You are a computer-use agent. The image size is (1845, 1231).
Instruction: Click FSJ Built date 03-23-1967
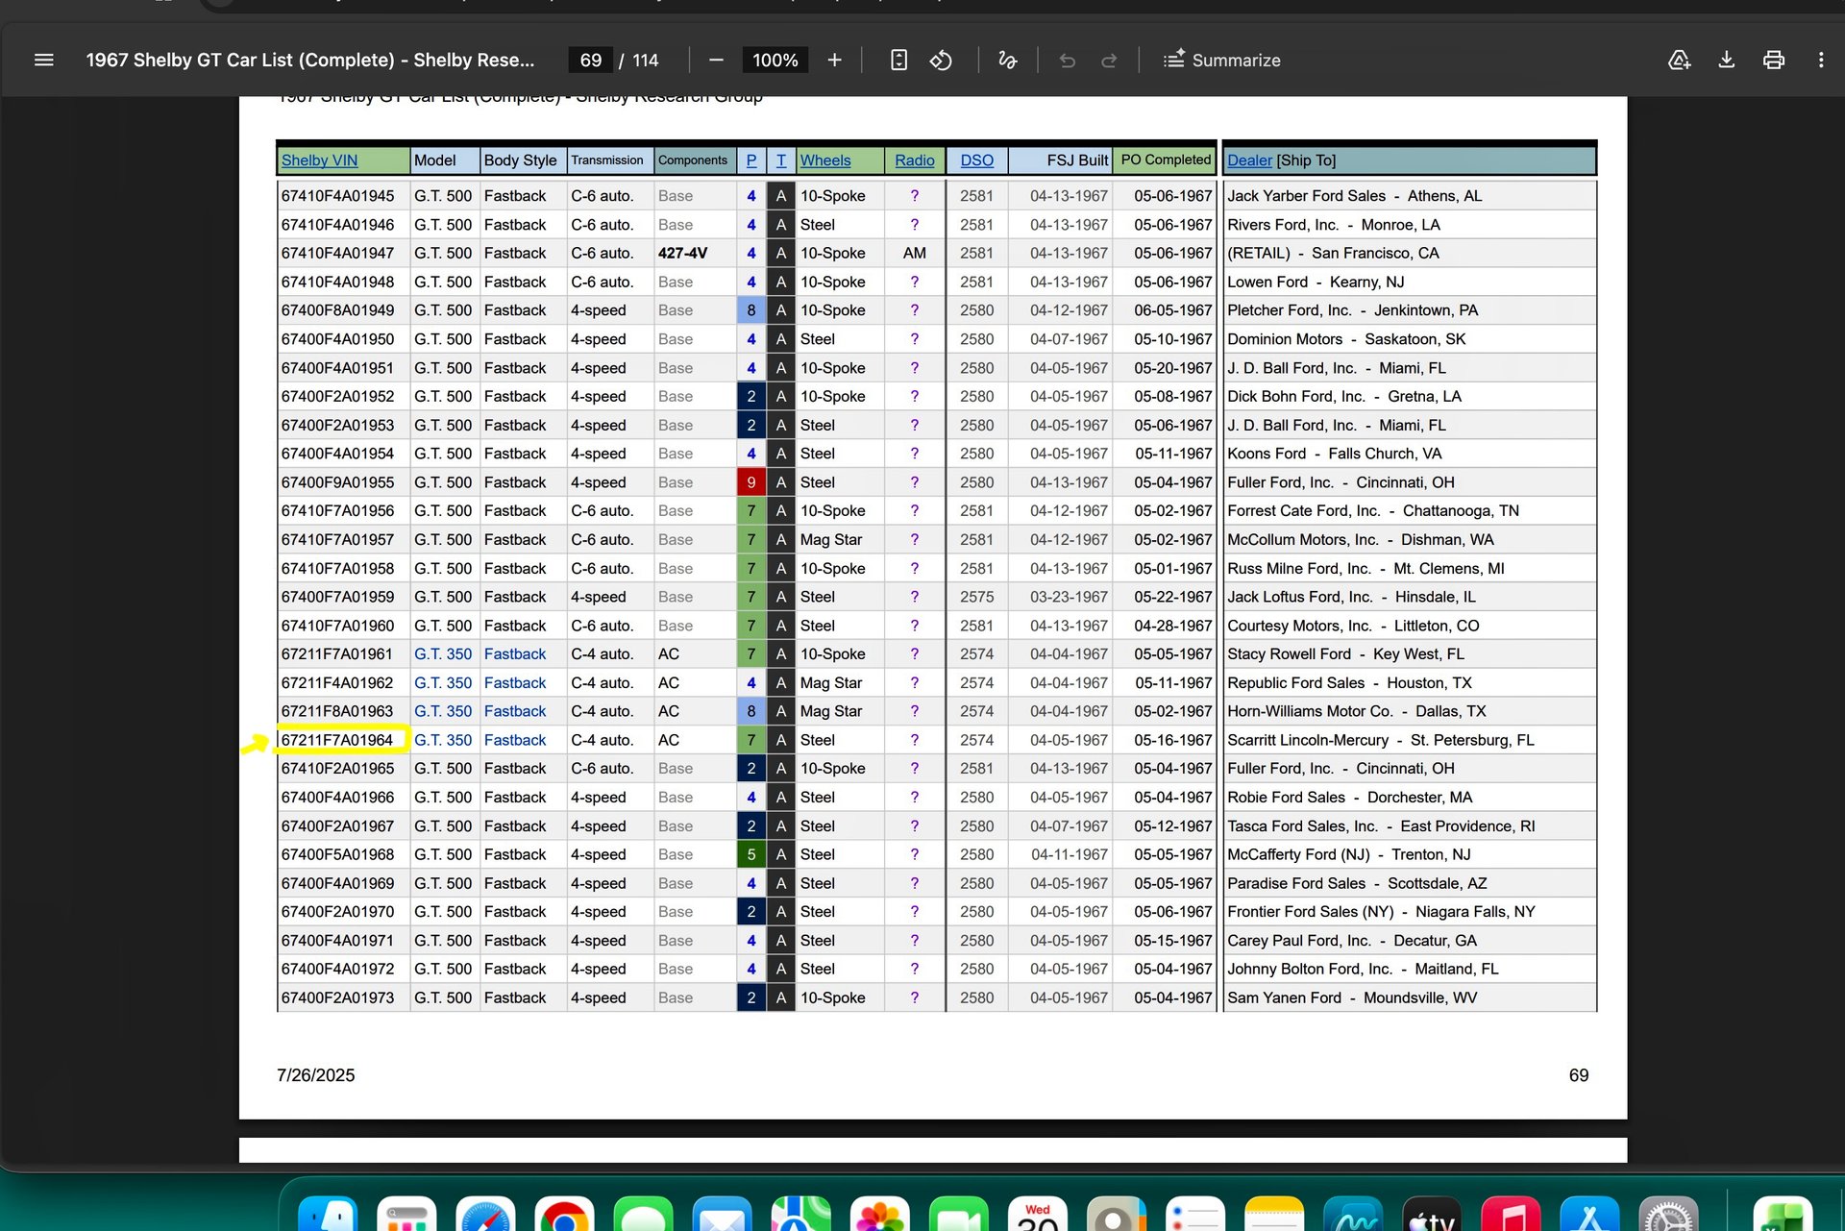1069,597
